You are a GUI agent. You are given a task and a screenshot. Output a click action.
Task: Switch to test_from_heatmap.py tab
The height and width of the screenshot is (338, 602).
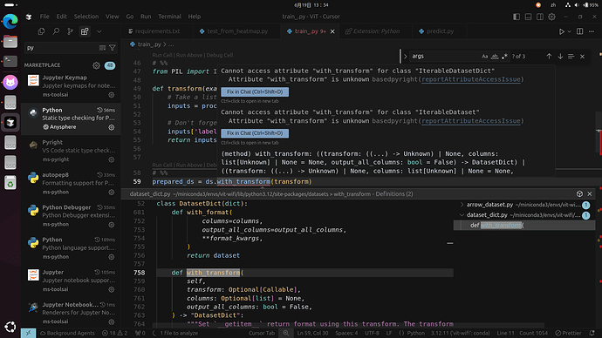click(x=237, y=31)
